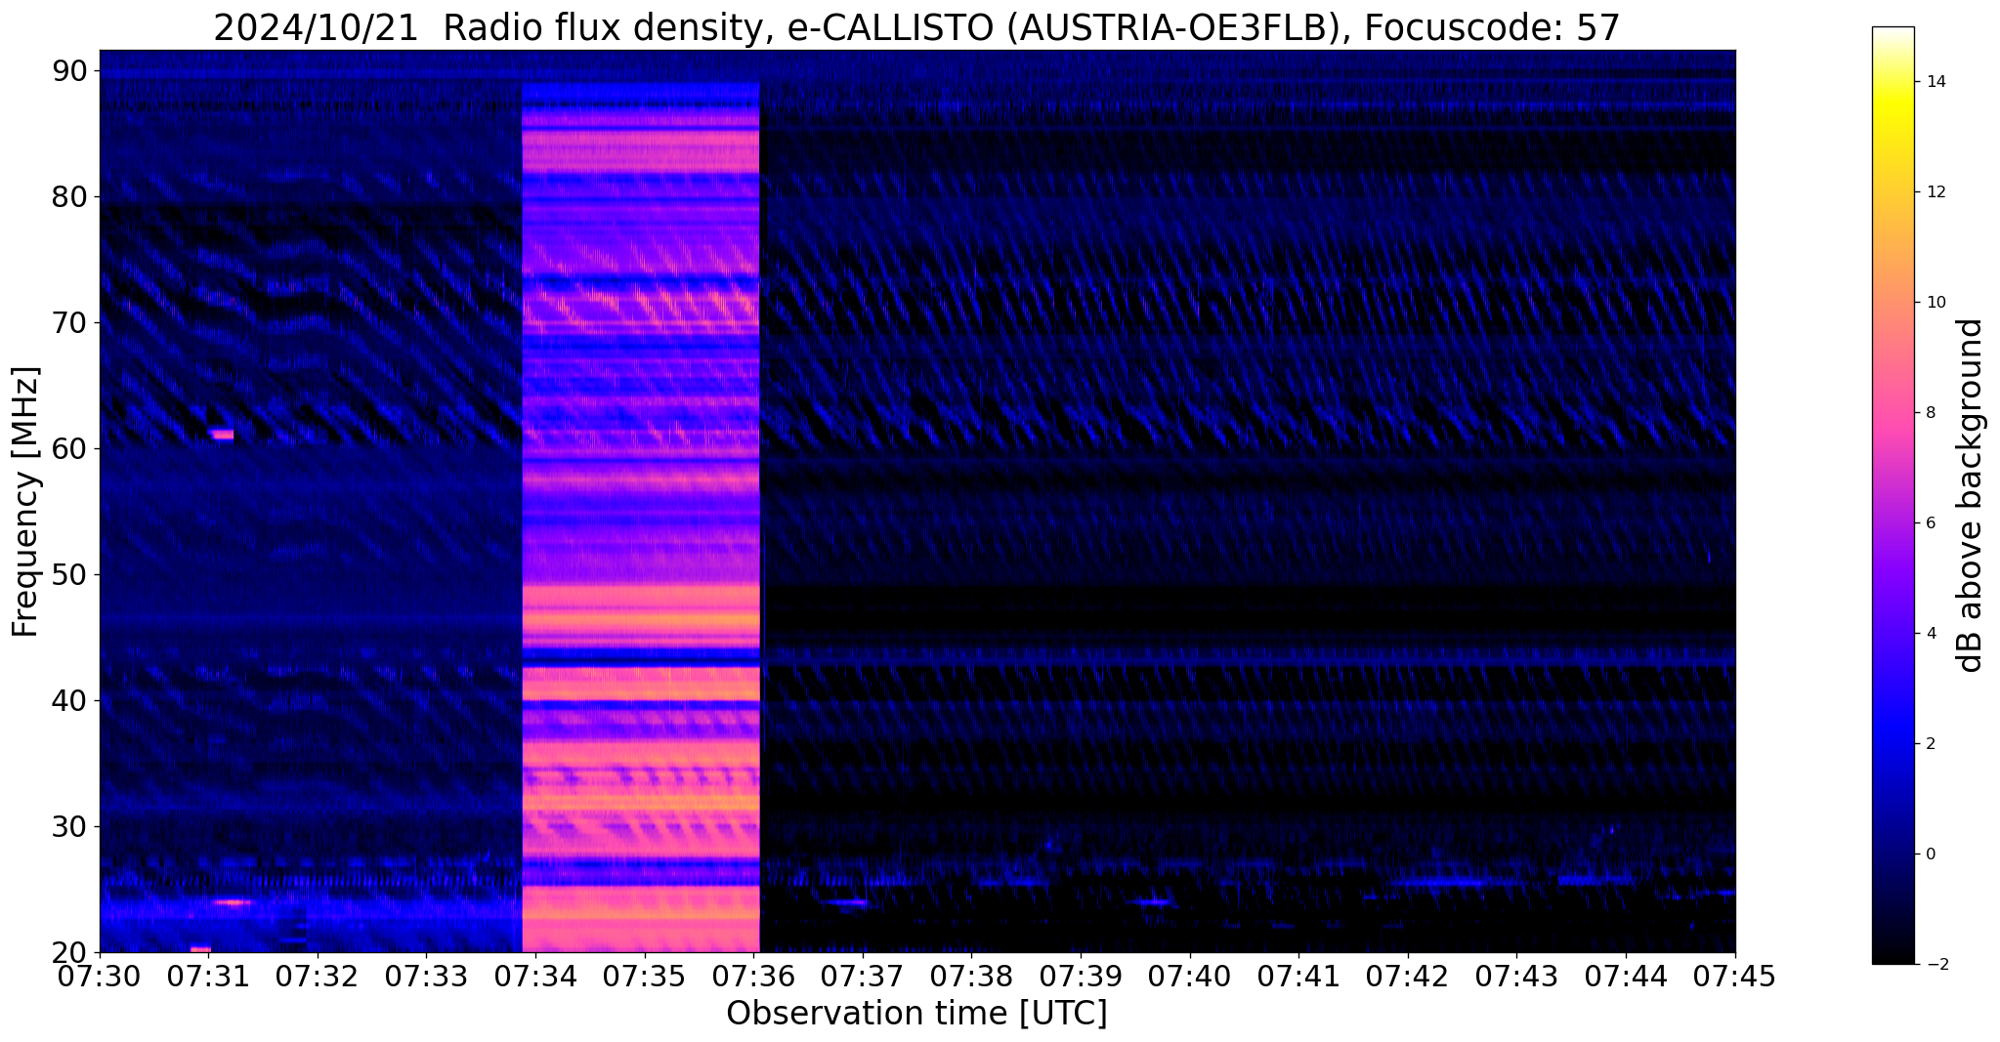Click the 07:35 time tick label
This screenshot has height=1042, width=2000.
[x=645, y=975]
